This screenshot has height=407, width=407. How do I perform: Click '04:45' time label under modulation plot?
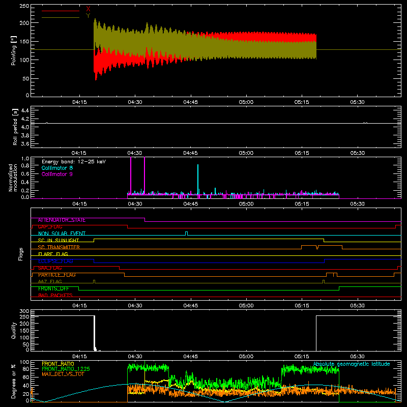click(190, 204)
